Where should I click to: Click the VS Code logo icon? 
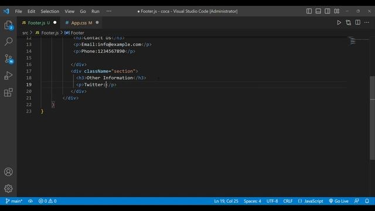[6, 11]
